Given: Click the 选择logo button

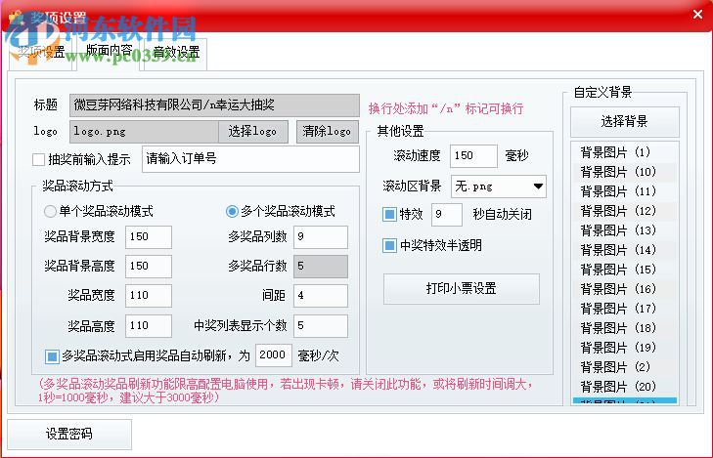Looking at the screenshot, I should (252, 132).
